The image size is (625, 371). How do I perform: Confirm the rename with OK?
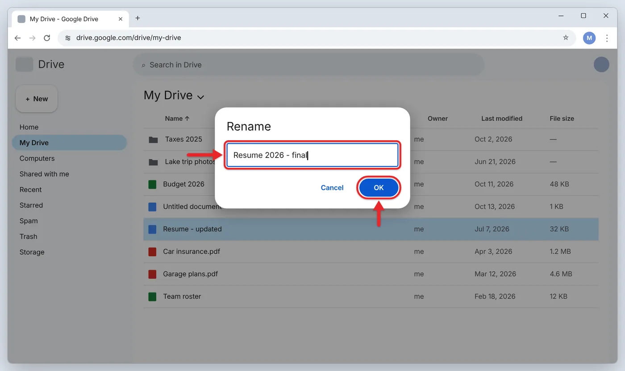coord(379,188)
